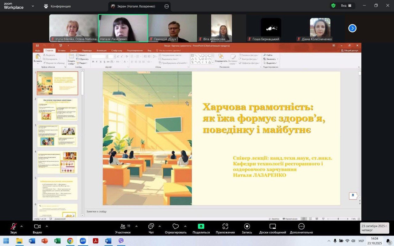Click the green Поделиться share screen icon
The height and width of the screenshot is (246, 394).
[x=201, y=227]
